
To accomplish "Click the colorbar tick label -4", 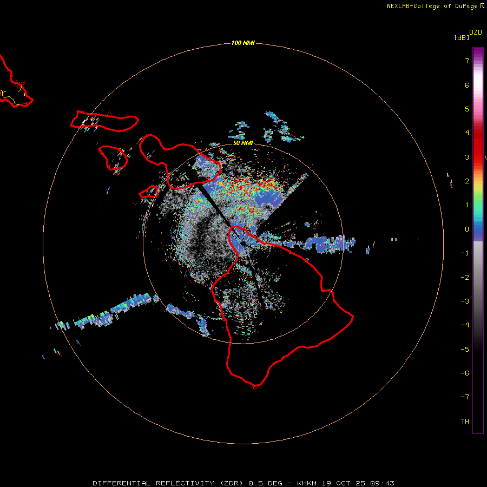I will click(x=465, y=325).
